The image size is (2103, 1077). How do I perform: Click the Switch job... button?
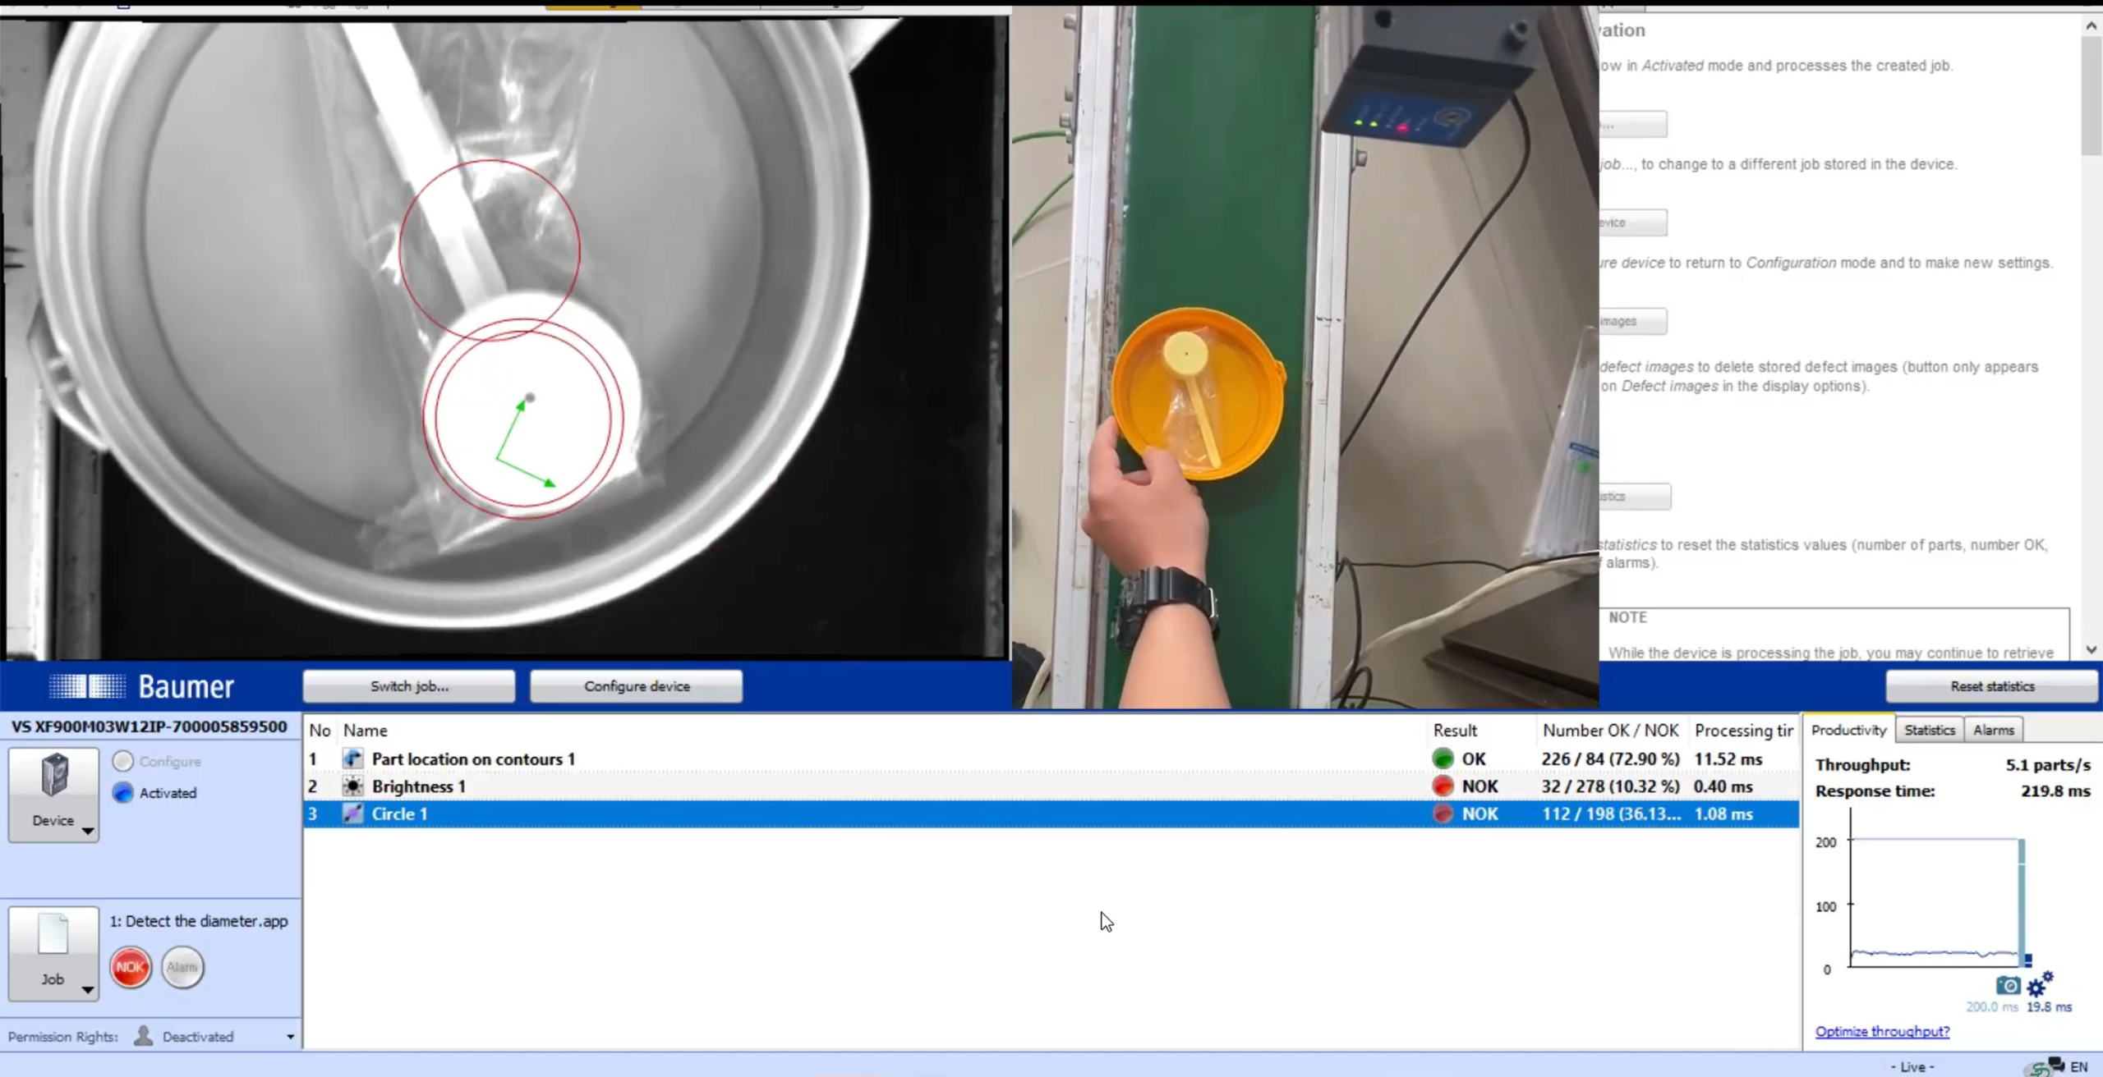(409, 686)
